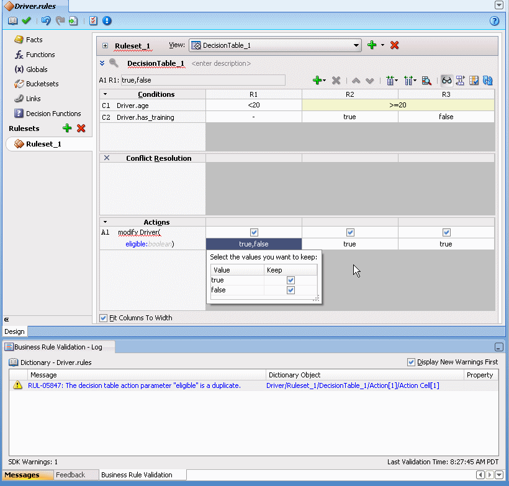
Task: Click the Undo arrow in top toolbar
Action: pyautogui.click(x=45, y=20)
